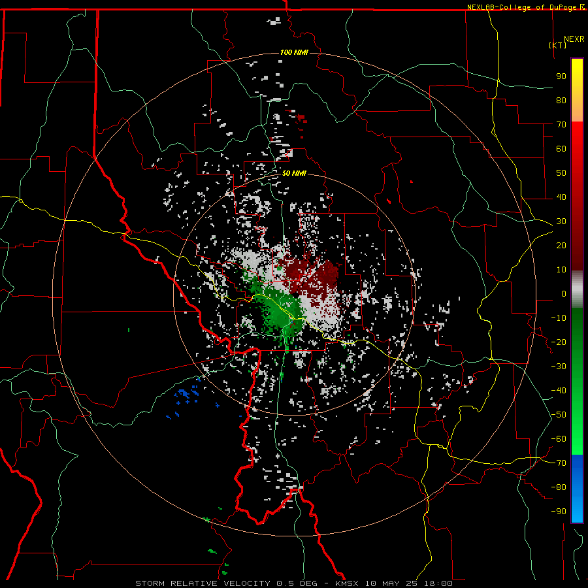This screenshot has height=588, width=588.
Task: Select the 0 legend value
Action: click(x=564, y=294)
